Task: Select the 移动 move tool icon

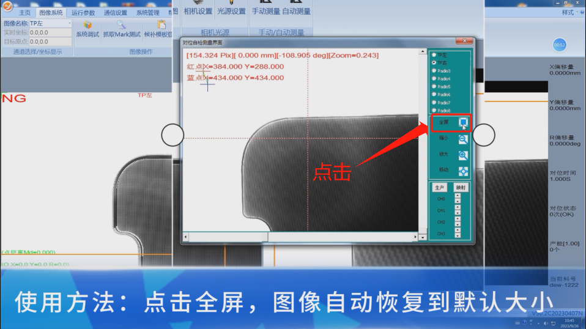Action: (463, 171)
